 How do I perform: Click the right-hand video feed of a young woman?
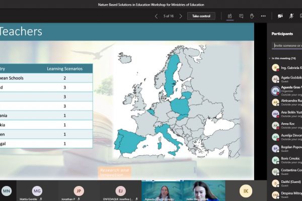pyautogui.click(x=204, y=191)
